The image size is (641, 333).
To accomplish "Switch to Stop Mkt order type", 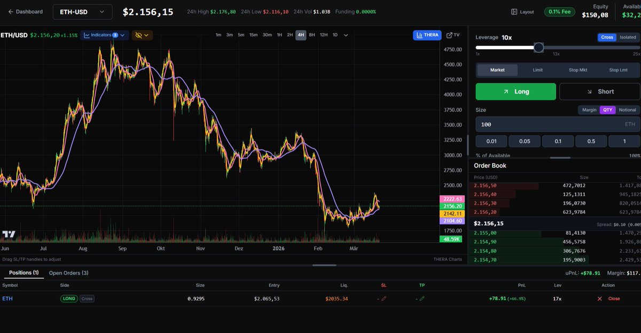I will 578,70.
